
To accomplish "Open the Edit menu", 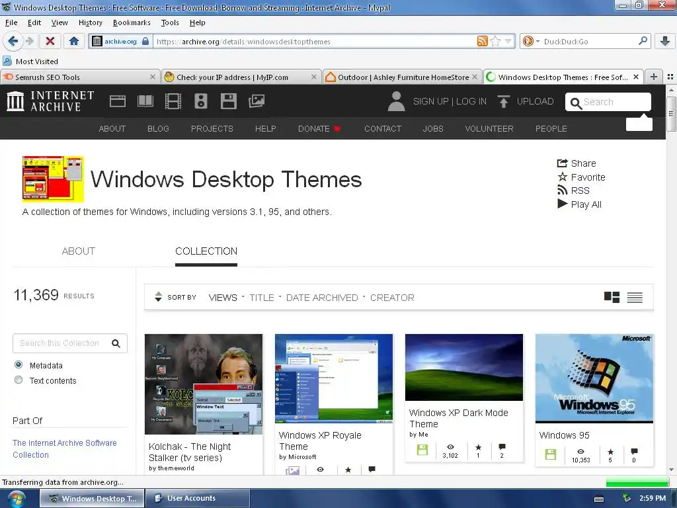I will [34, 22].
